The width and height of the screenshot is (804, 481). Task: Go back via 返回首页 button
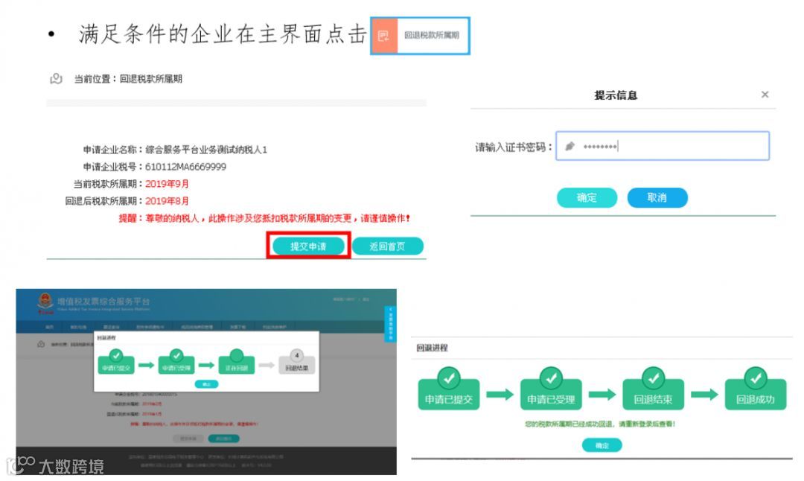[x=388, y=246]
